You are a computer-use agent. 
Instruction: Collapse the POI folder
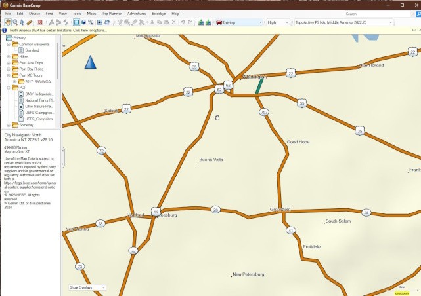pyautogui.click(x=9, y=88)
